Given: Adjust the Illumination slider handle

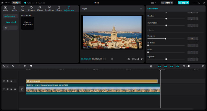Looking at the screenshot, I should [166, 26].
